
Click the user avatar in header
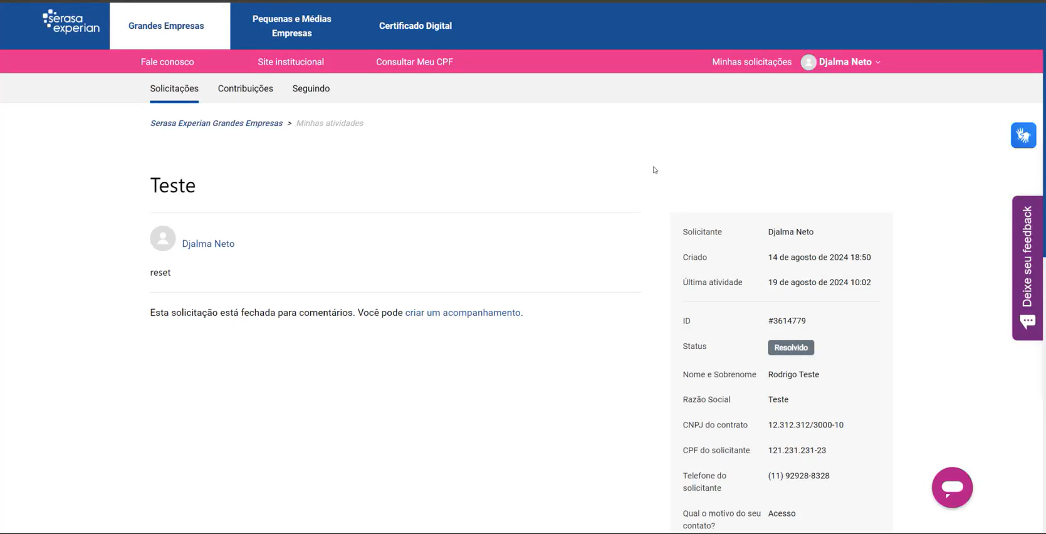[x=808, y=62]
